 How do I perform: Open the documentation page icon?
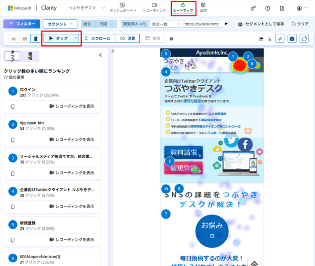282,8
